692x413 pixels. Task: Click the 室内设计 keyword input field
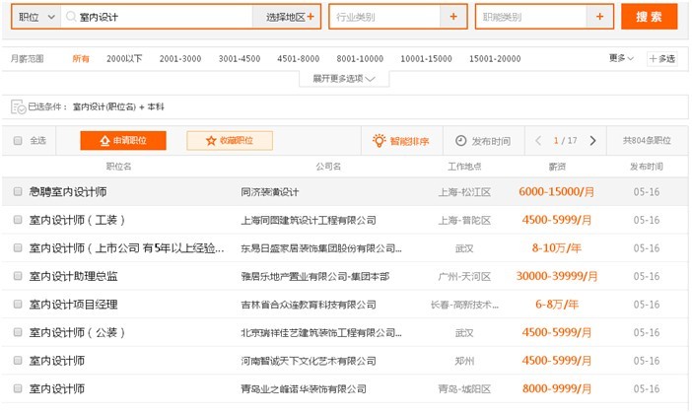pyautogui.click(x=158, y=17)
